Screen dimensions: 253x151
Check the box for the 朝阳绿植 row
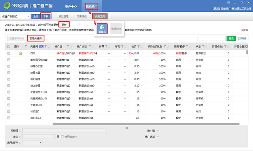(x=9, y=79)
